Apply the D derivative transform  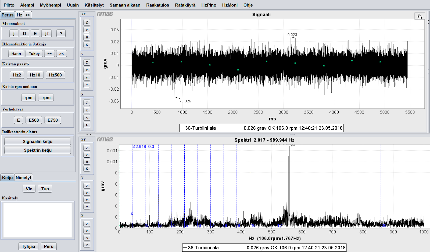[x=24, y=34]
